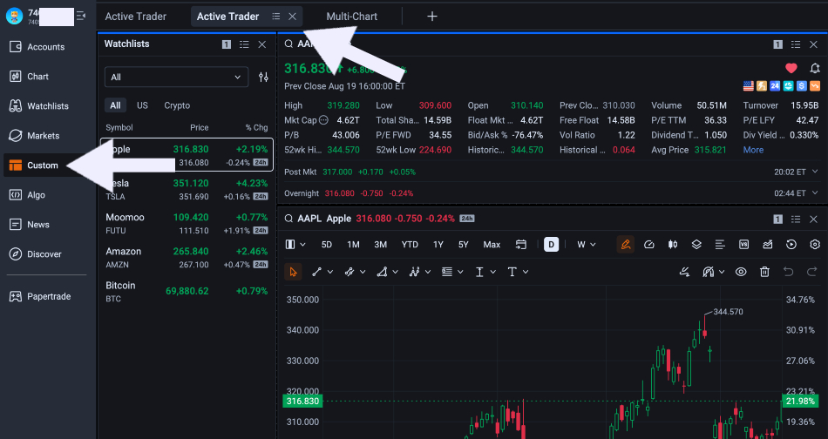Click the blue dollar sign badge
828x439 pixels.
click(x=802, y=86)
